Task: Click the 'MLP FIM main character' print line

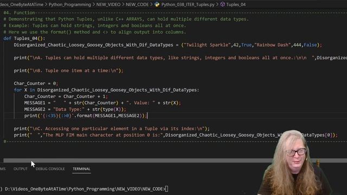Action: point(176,135)
